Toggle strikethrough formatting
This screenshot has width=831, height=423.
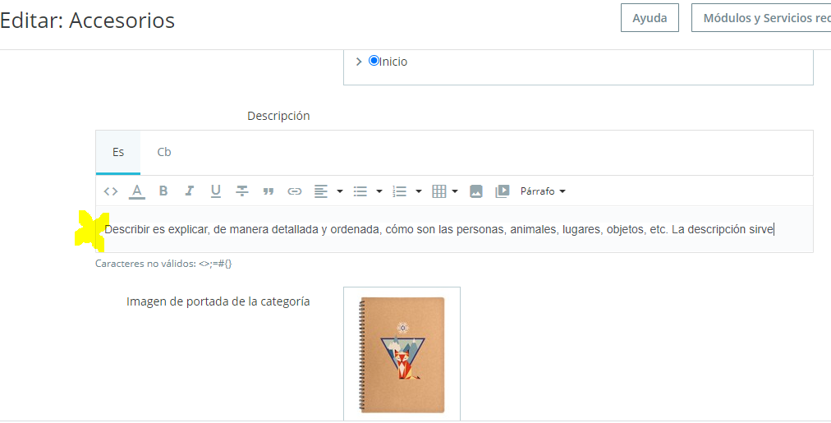(242, 191)
